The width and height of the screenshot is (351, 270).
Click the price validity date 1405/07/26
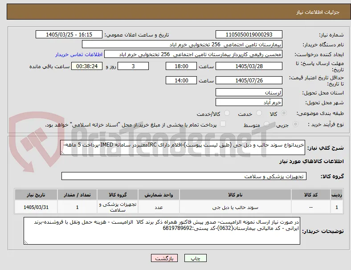(x=249, y=80)
